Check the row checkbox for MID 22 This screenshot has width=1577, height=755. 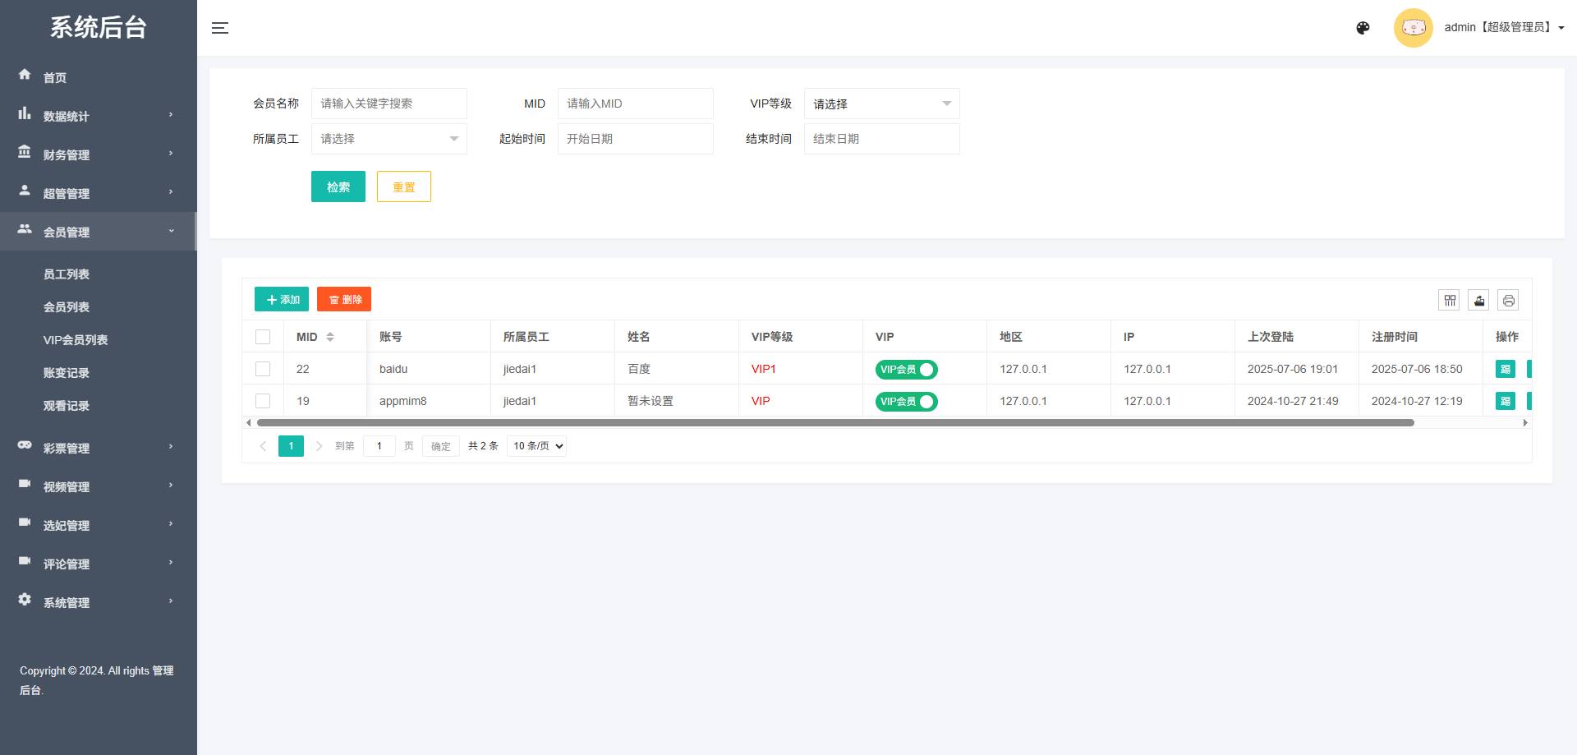pyautogui.click(x=263, y=368)
